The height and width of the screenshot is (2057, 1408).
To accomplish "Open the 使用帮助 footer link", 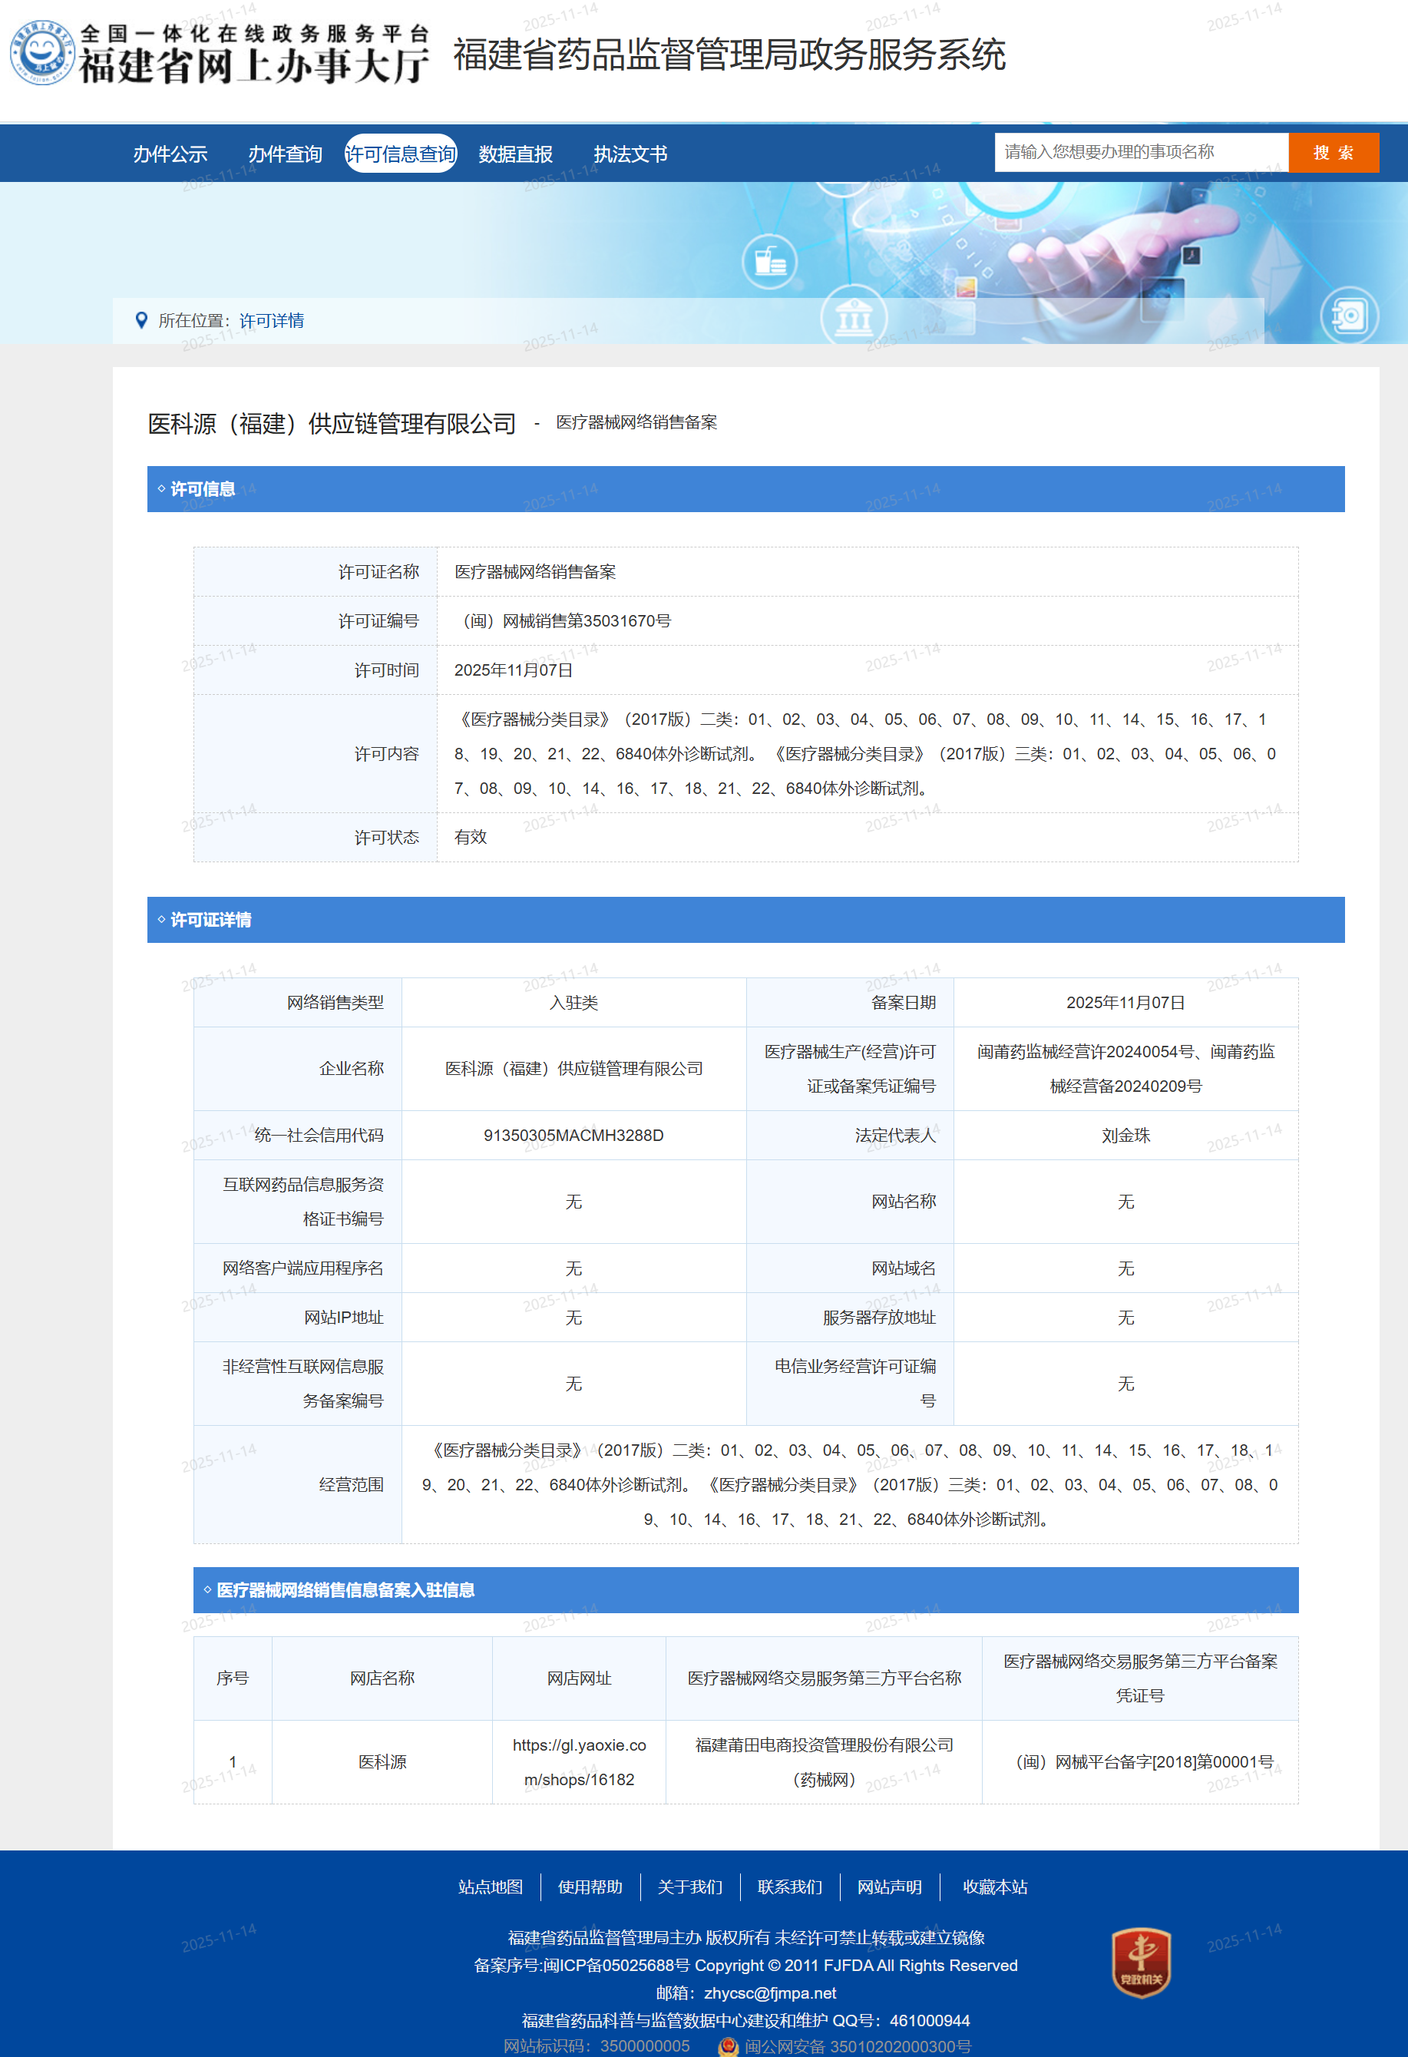I will 590,1887.
